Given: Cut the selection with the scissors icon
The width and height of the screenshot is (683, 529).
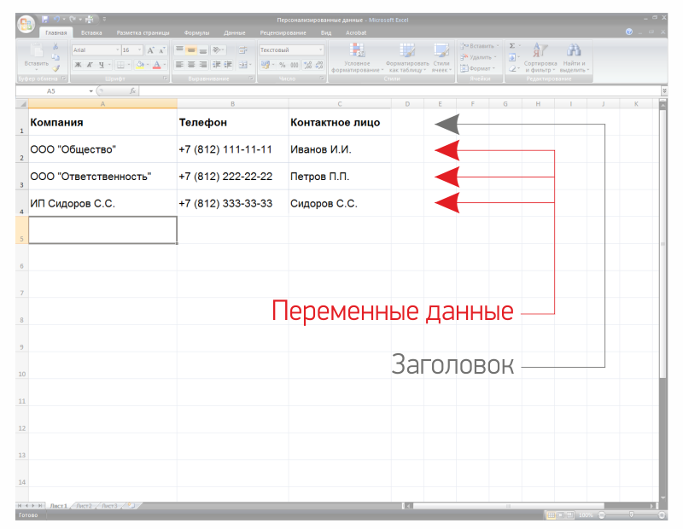Looking at the screenshot, I should 55,46.
